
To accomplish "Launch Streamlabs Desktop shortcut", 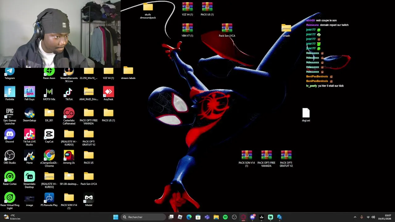I will [x=29, y=180].
